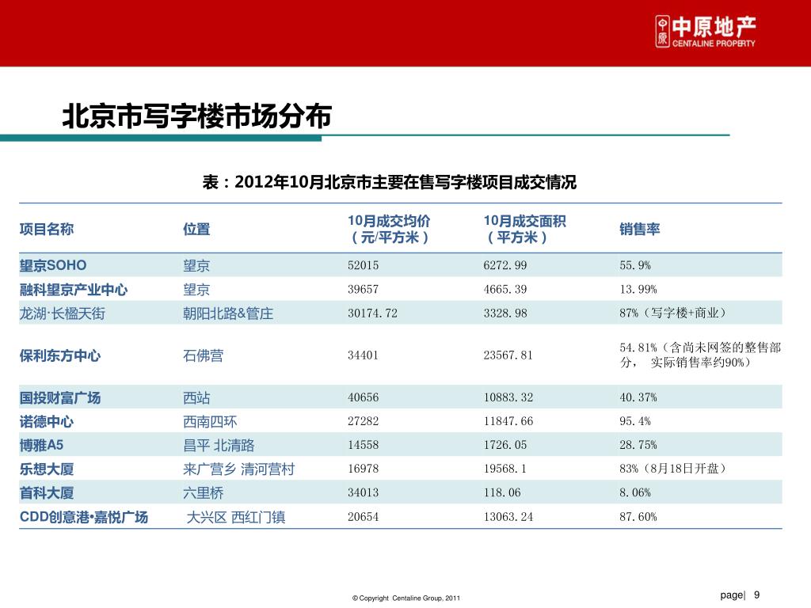Select price value 39657
The image size is (811, 608).
click(363, 289)
